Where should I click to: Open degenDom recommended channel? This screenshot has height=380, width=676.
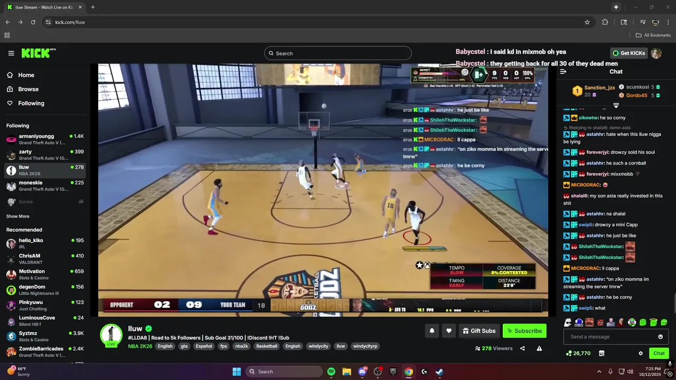click(45, 290)
